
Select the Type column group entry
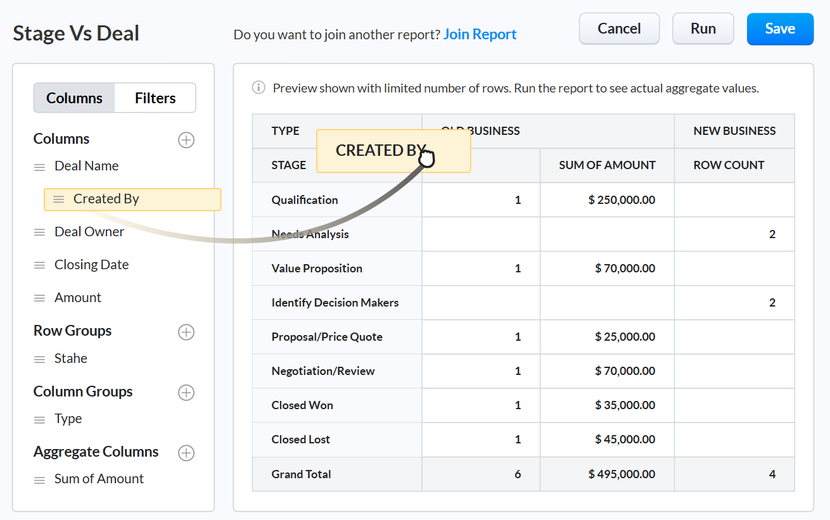click(x=68, y=418)
